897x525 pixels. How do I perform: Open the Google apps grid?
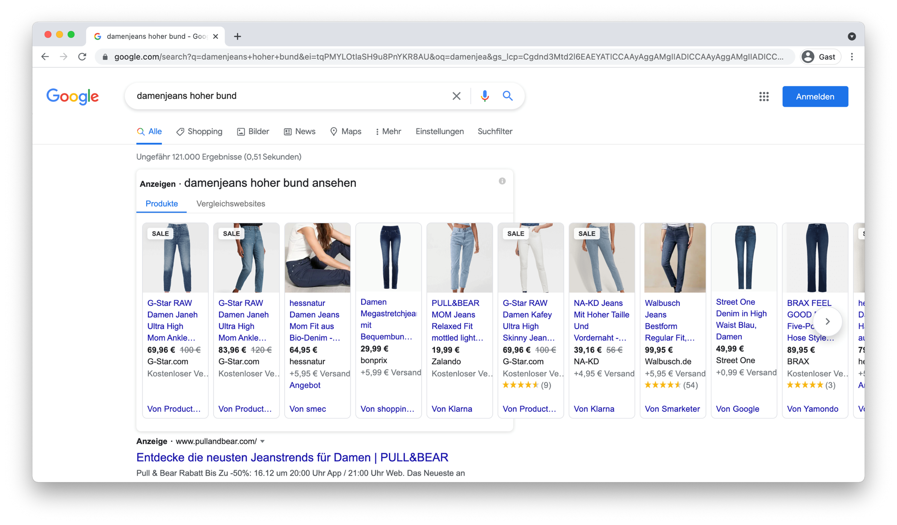pyautogui.click(x=764, y=96)
